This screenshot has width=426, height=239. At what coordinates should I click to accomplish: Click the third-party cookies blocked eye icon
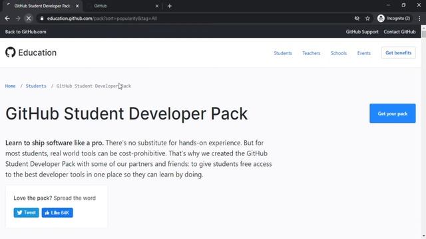pos(357,19)
